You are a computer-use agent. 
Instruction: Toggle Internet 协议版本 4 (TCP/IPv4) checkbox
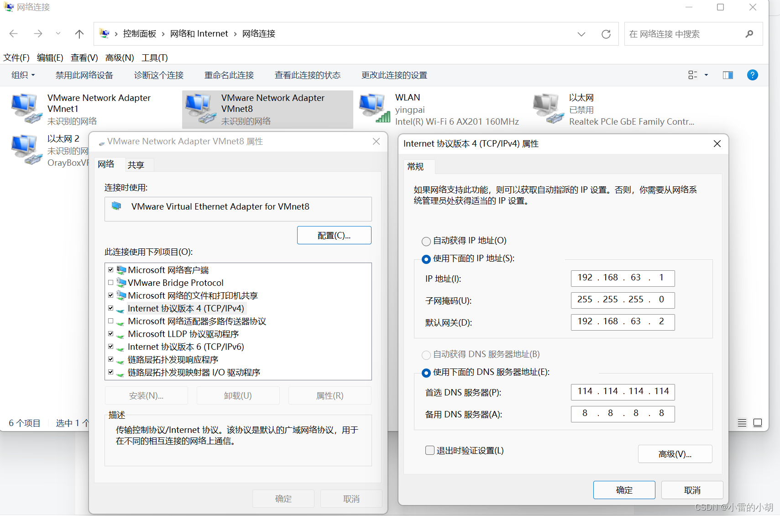(x=110, y=308)
